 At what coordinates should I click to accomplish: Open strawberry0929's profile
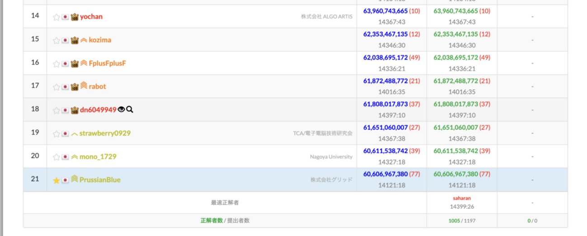(105, 133)
